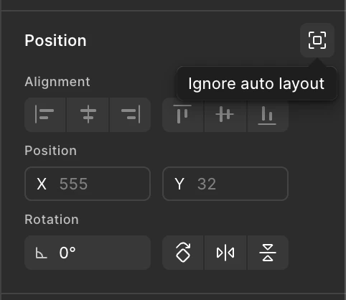Image resolution: width=346 pixels, height=300 pixels.
Task: Align selection to the right edge
Action: pyautogui.click(x=131, y=115)
